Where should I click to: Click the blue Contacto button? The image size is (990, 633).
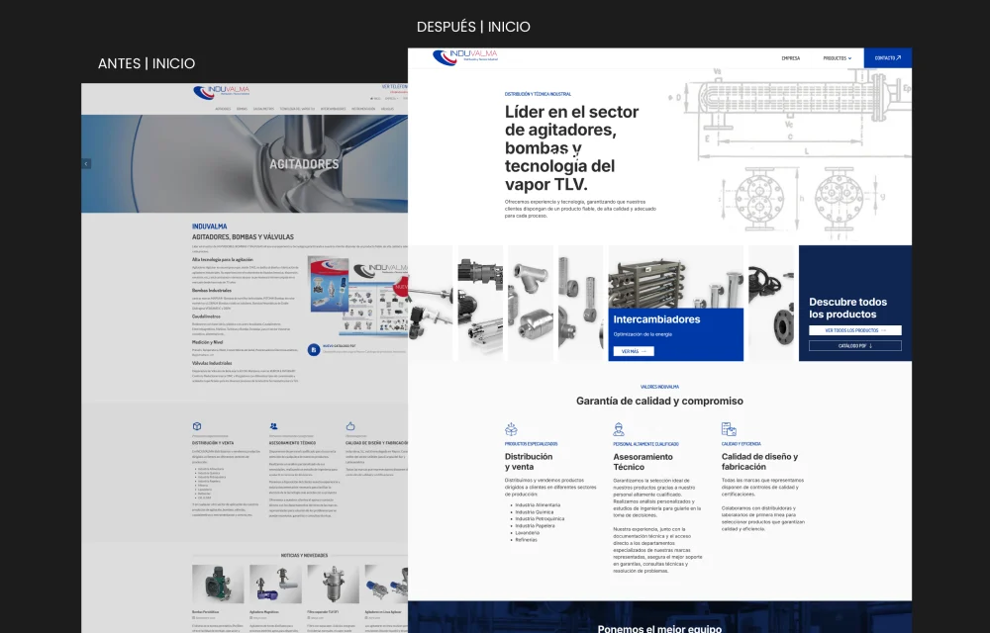(x=888, y=58)
